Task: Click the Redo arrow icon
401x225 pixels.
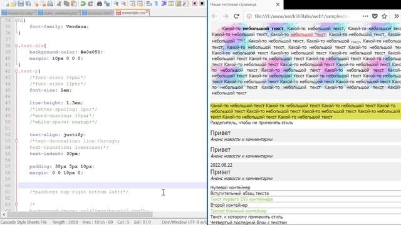Action: click(90, 4)
